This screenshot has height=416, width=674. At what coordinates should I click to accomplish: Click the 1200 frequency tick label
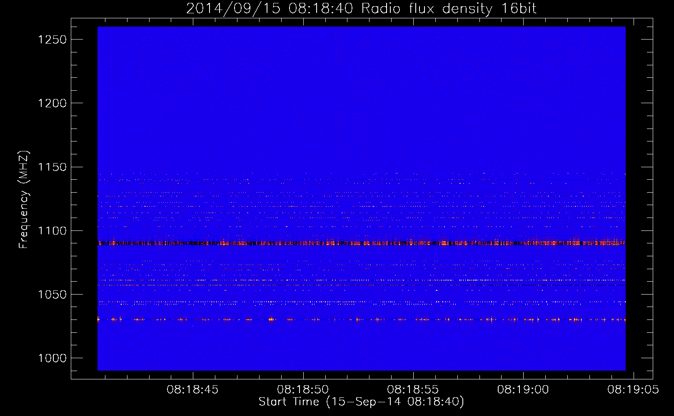click(x=52, y=103)
